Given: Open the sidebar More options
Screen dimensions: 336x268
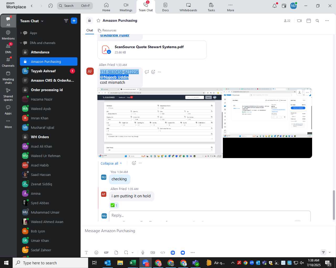Looking at the screenshot, I should tap(8, 124).
